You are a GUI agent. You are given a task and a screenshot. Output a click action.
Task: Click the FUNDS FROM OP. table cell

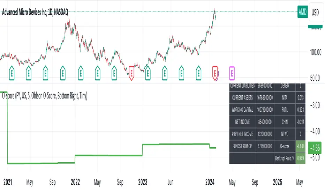coord(242,146)
